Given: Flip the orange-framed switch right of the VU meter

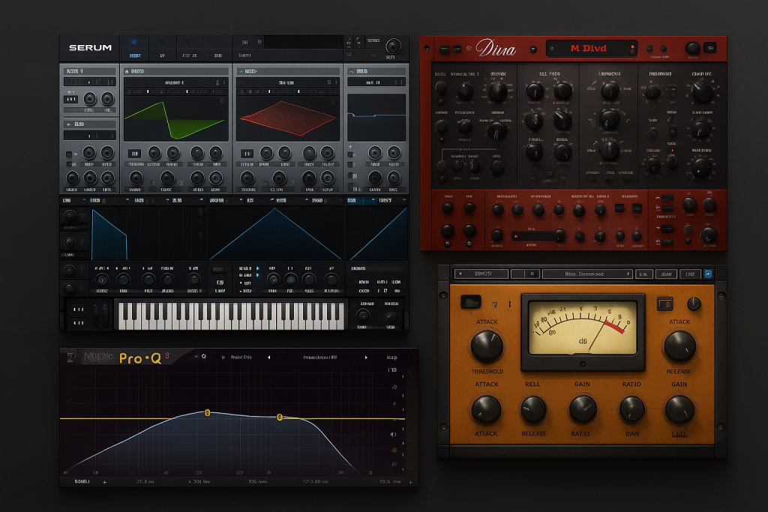Looking at the screenshot, I should click(x=664, y=304).
